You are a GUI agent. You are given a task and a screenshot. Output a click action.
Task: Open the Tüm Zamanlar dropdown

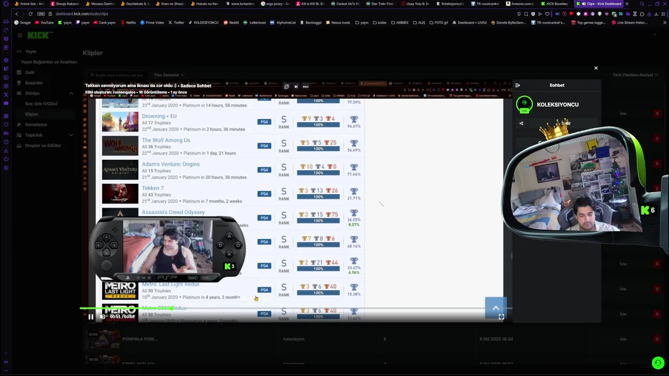(169, 75)
